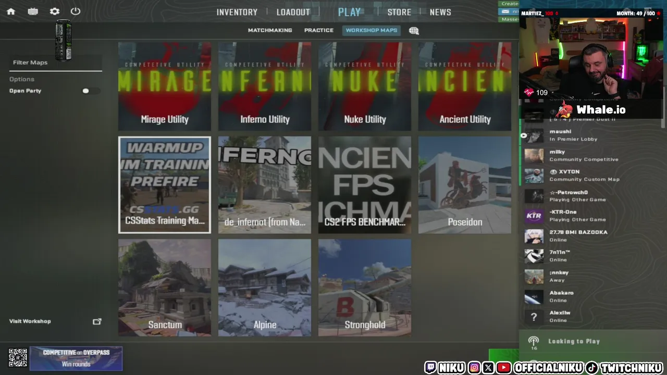Click the Create lobby button at top
Viewport: 667px width, 375px height.
(x=510, y=4)
